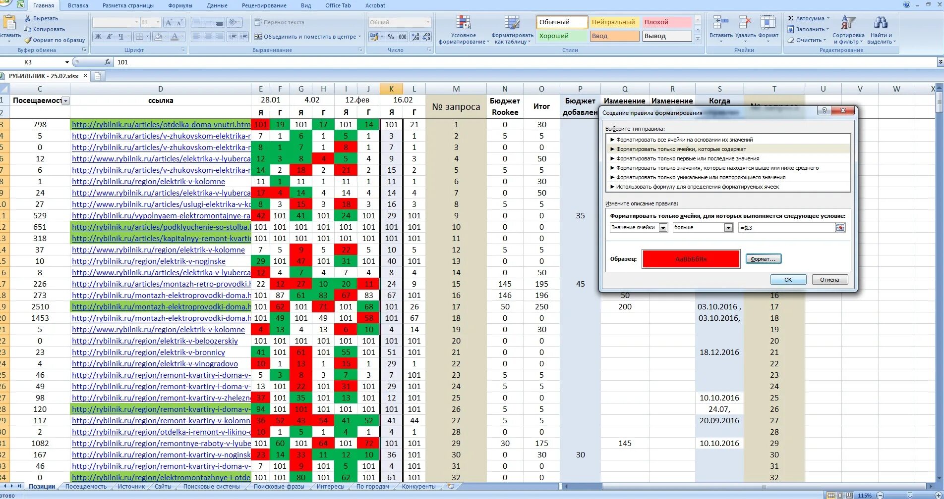
Task: Align text to the left
Action: (x=196, y=37)
